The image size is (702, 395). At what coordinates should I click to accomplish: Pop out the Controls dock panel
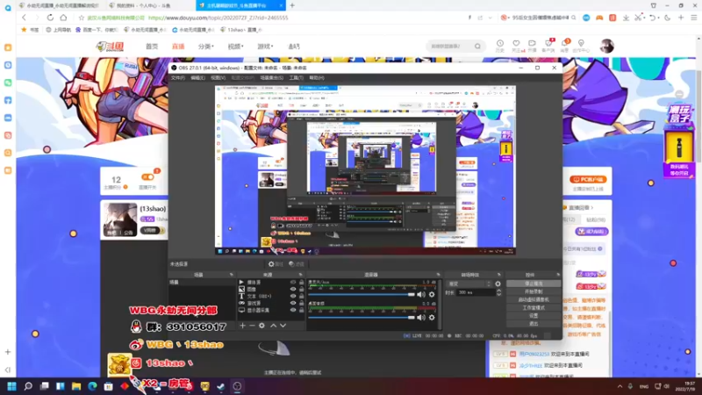pos(558,275)
